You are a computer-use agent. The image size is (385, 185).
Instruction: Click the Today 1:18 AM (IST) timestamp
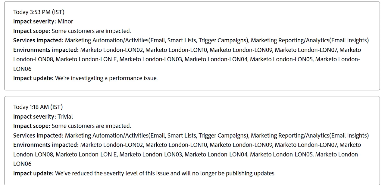pos(38,107)
